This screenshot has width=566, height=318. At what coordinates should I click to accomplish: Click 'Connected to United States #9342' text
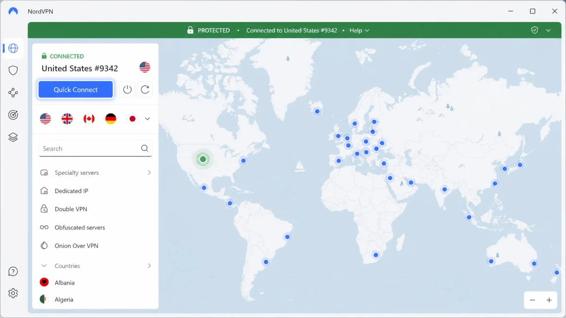click(x=291, y=30)
